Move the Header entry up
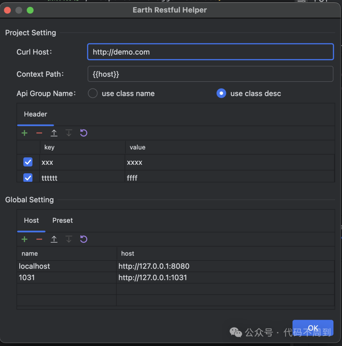 (54, 133)
